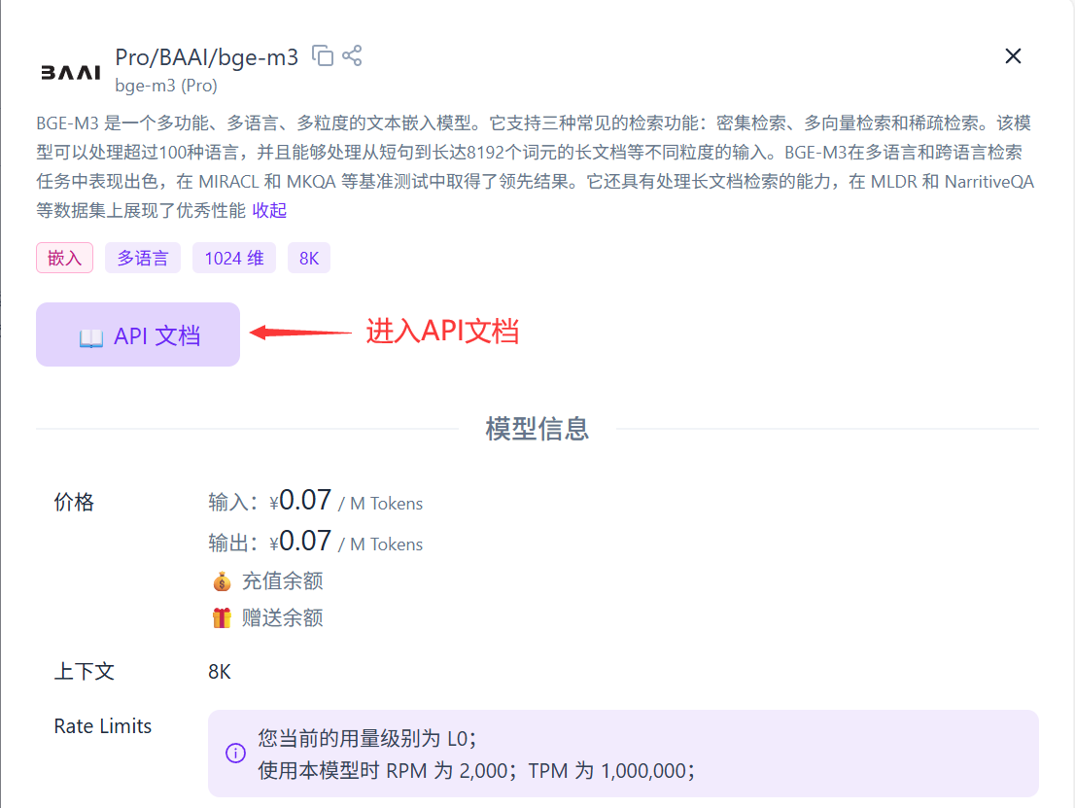
Task: Click the 上下文 label
Action: tap(85, 672)
